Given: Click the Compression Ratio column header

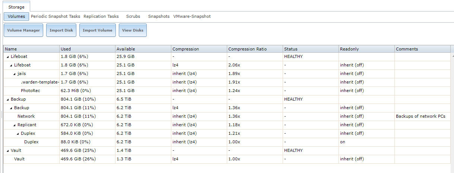Looking at the screenshot, I should coord(255,49).
